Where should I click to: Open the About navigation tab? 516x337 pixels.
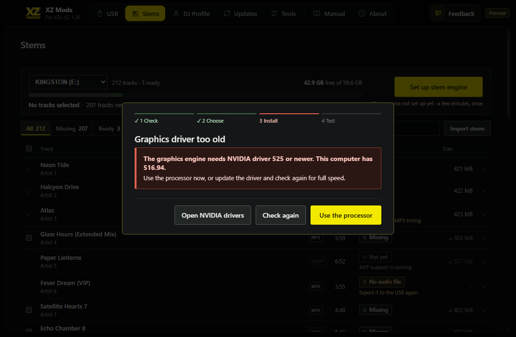point(372,14)
